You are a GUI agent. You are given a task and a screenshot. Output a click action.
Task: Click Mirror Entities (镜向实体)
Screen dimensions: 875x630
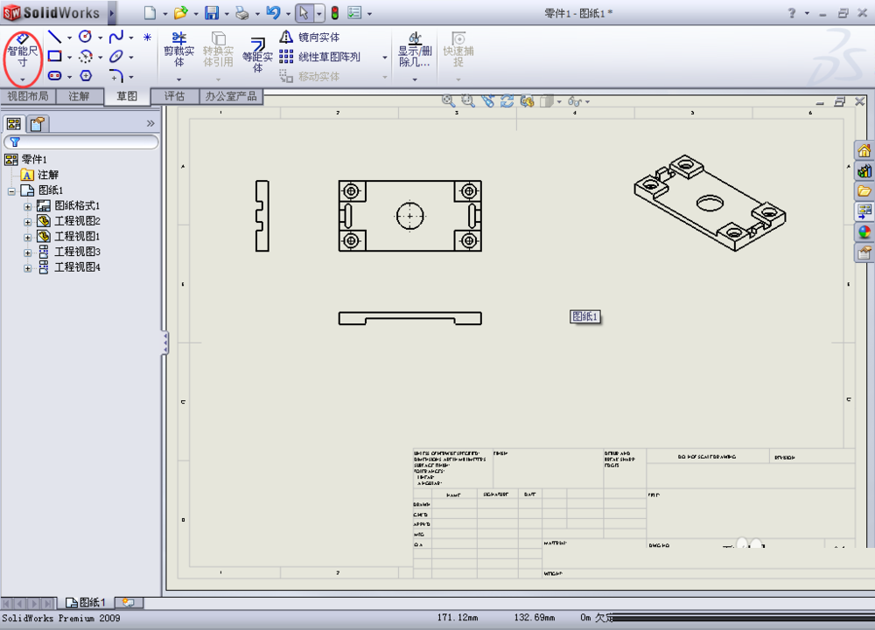tap(310, 38)
